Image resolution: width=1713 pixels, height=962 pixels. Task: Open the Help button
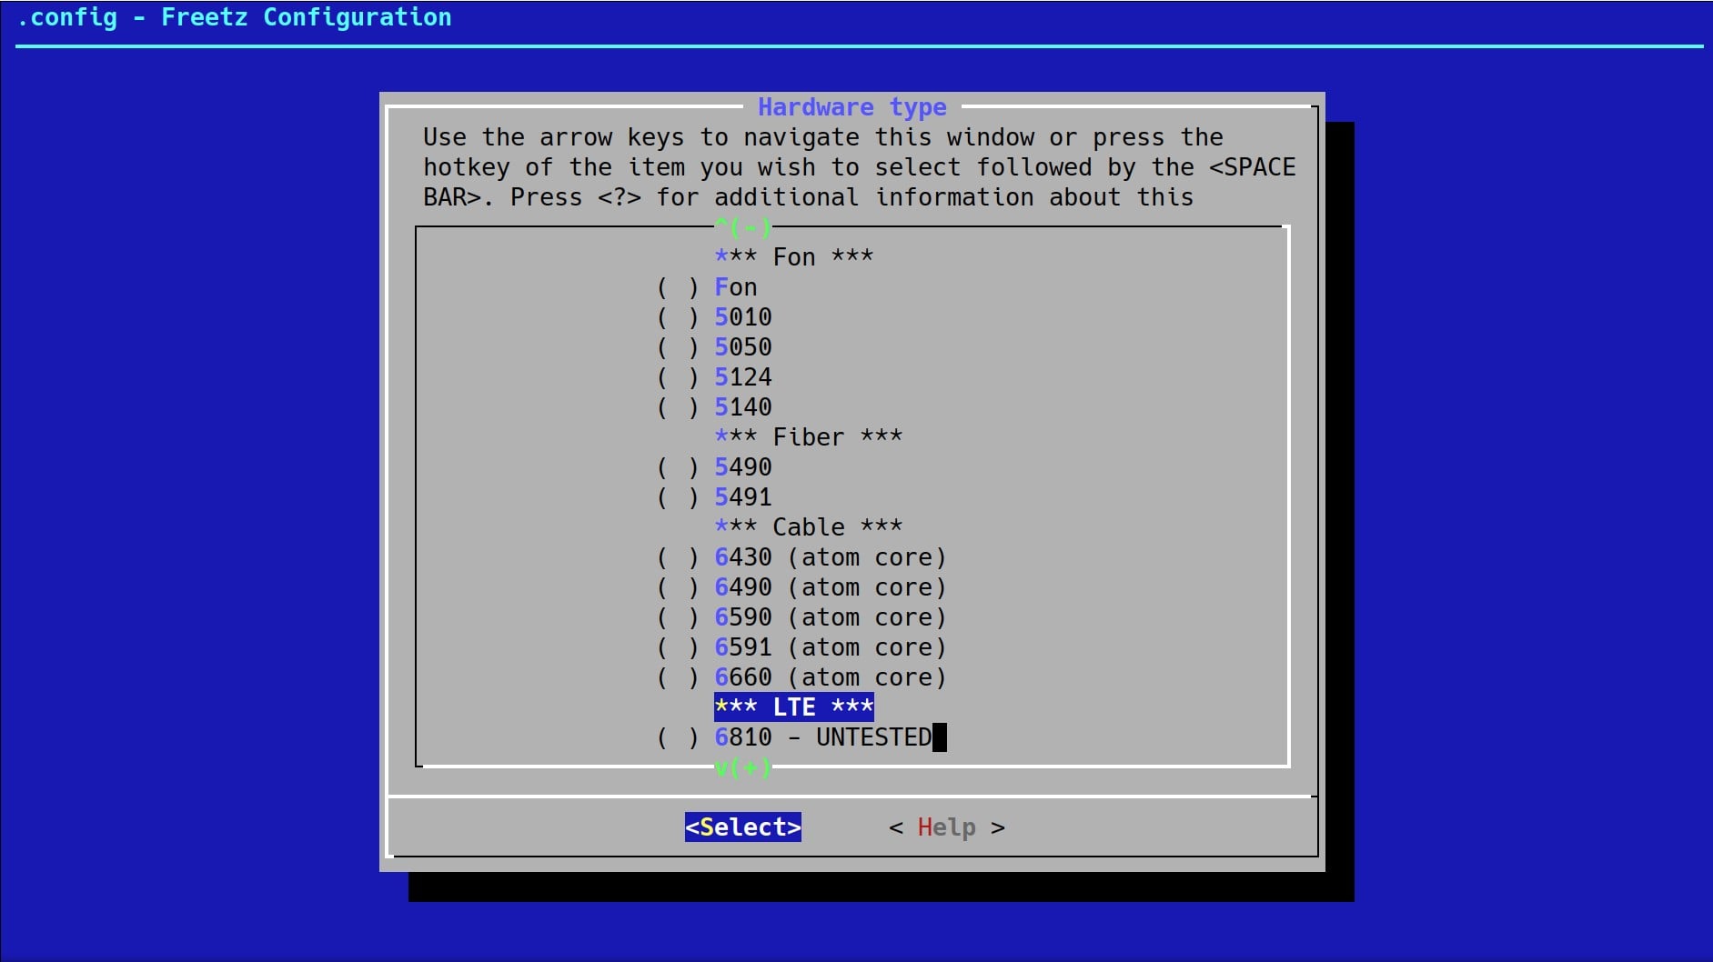click(x=946, y=827)
